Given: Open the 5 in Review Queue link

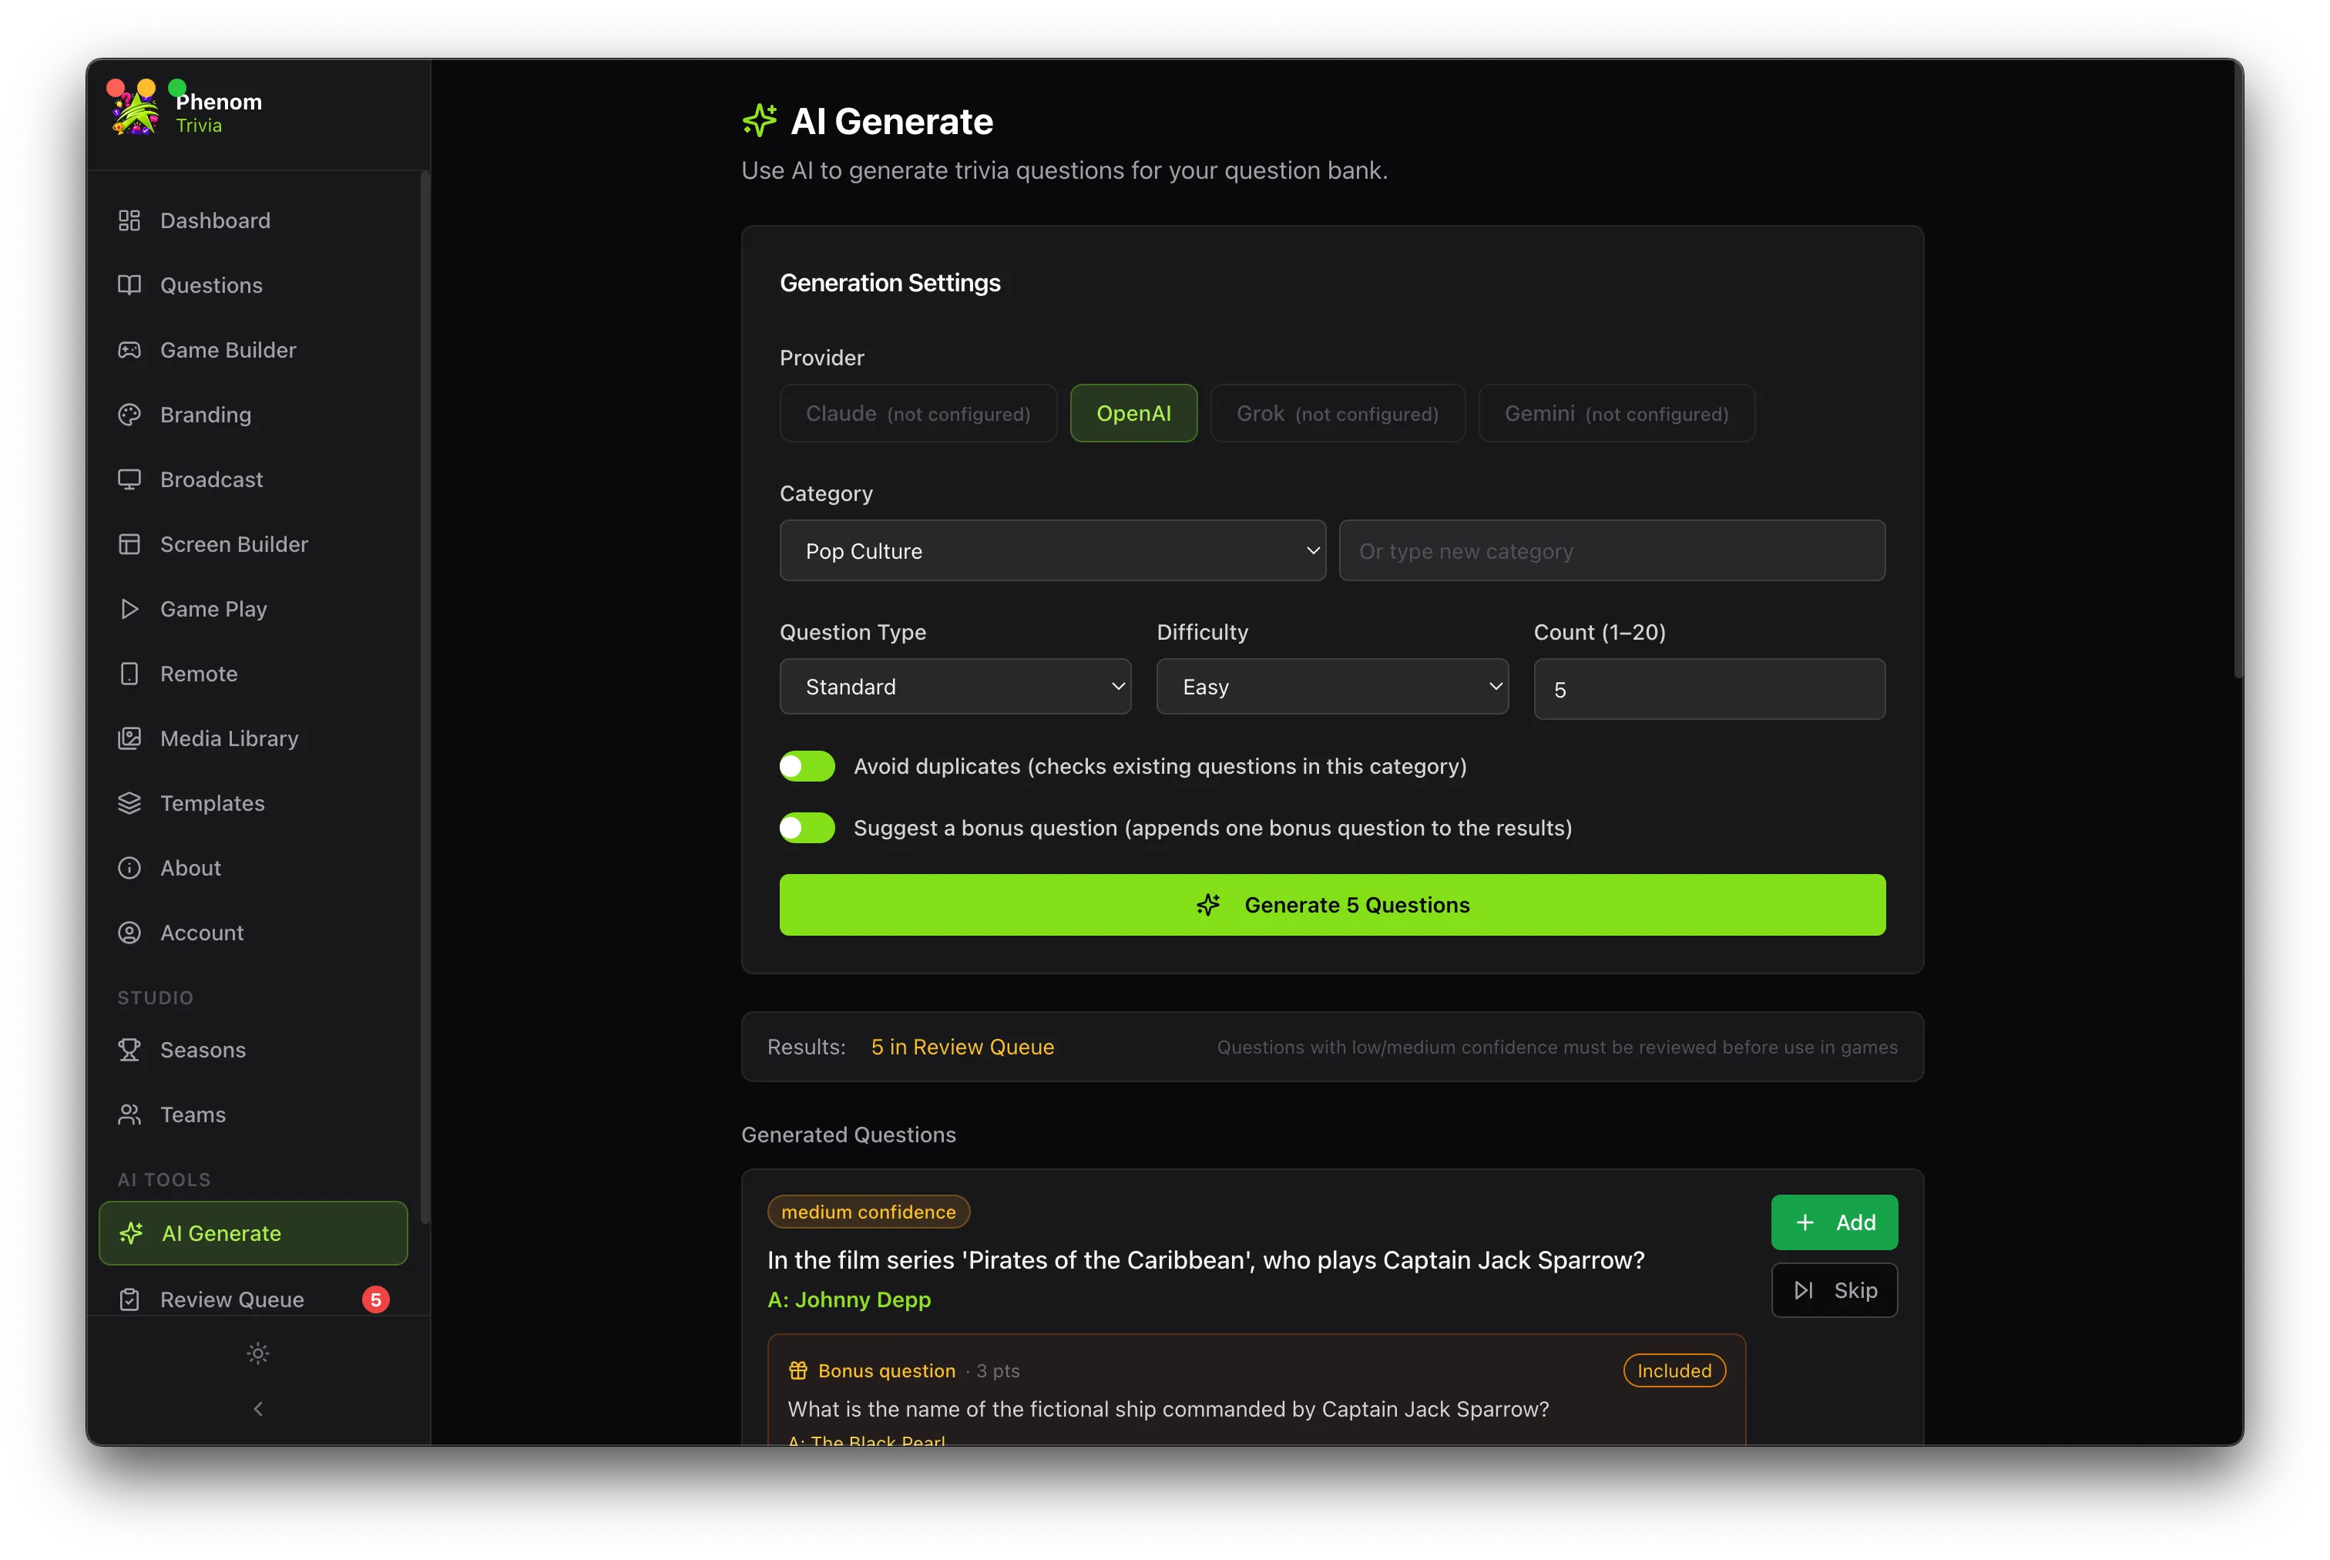Looking at the screenshot, I should tap(962, 1046).
